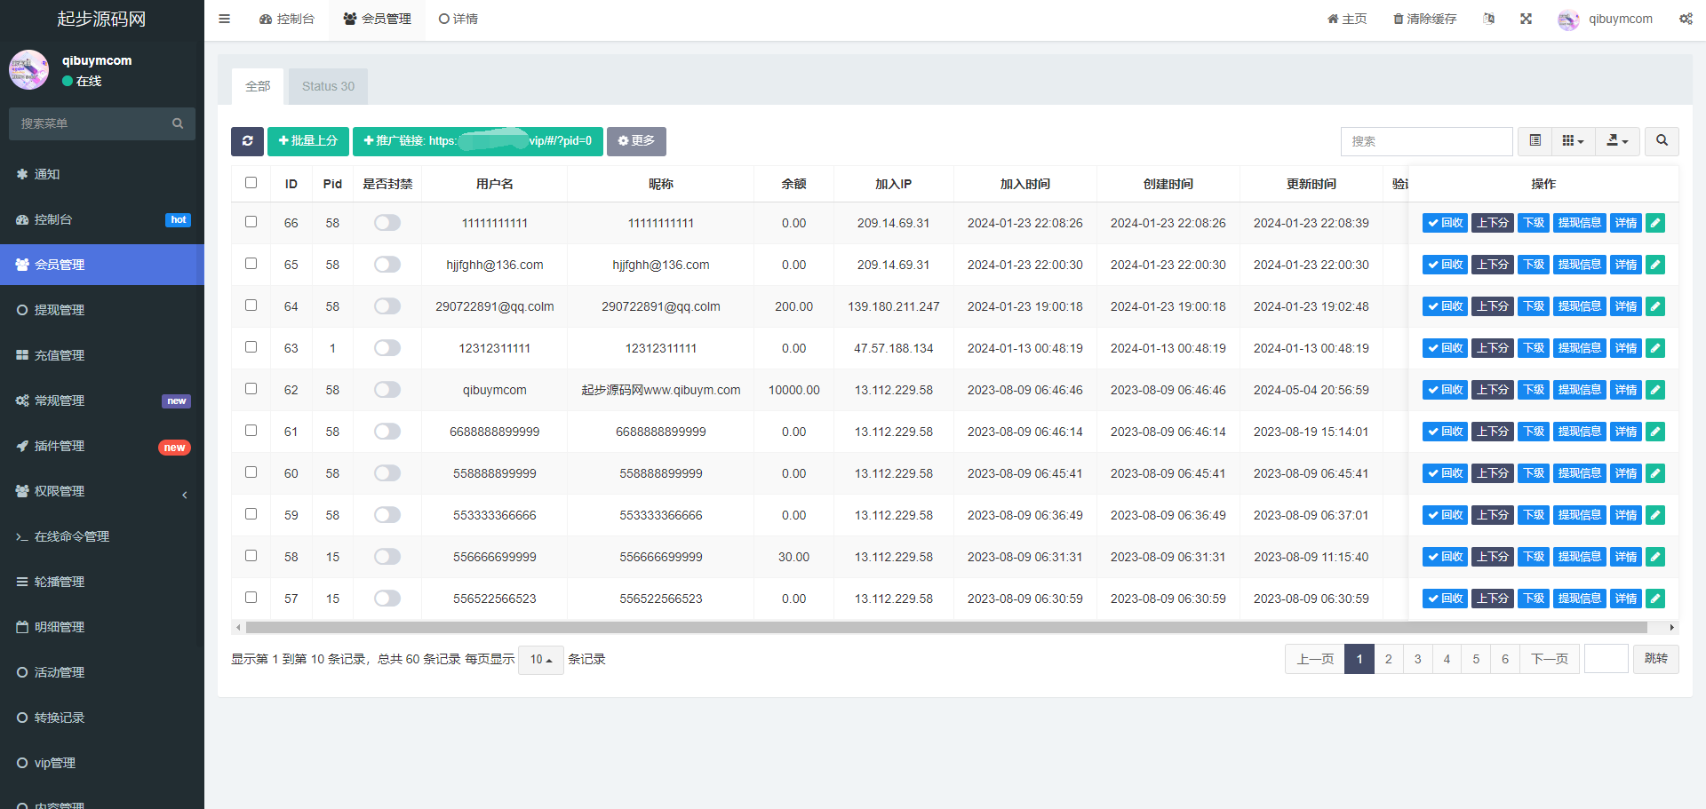This screenshot has height=809, width=1706.
Task: Switch to the Status 30 tab
Action: coord(328,86)
